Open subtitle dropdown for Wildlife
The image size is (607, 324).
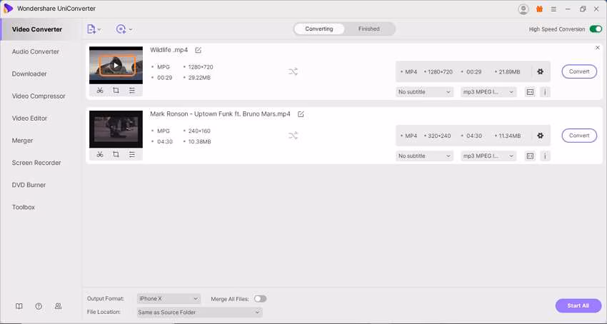(x=424, y=92)
